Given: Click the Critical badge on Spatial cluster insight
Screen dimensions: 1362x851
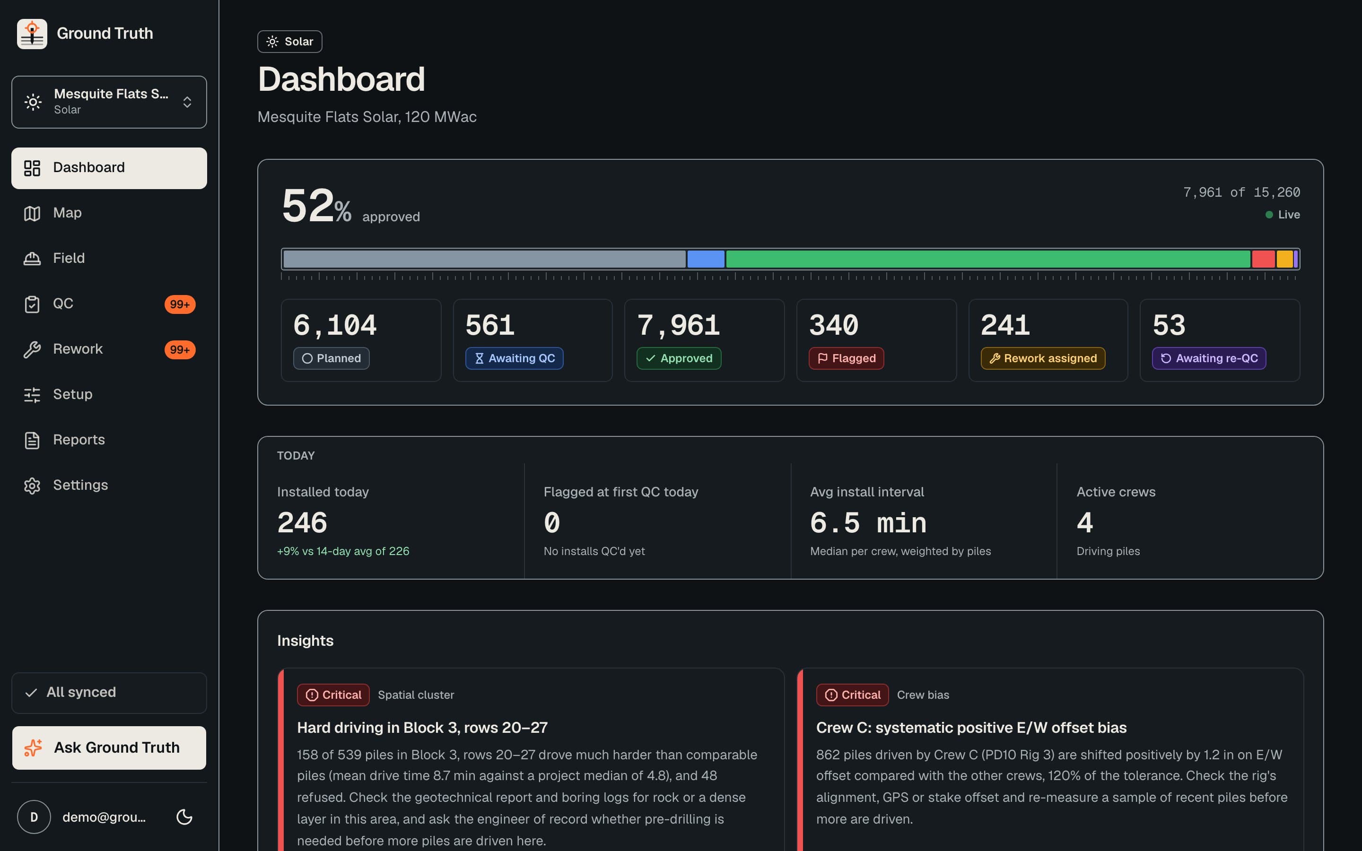Looking at the screenshot, I should (x=333, y=695).
